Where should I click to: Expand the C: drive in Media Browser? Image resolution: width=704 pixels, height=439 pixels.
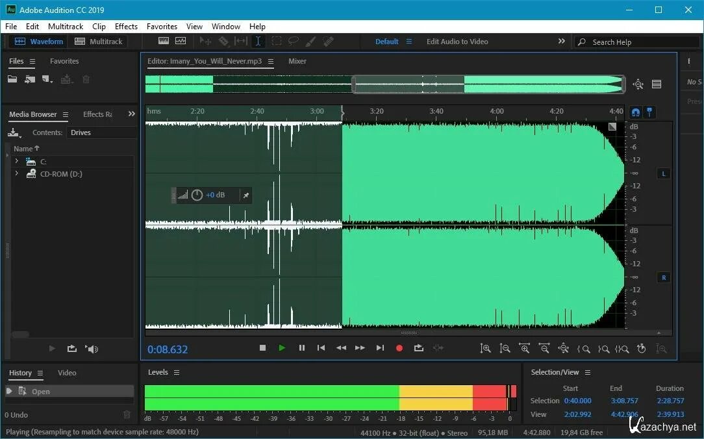click(x=16, y=161)
